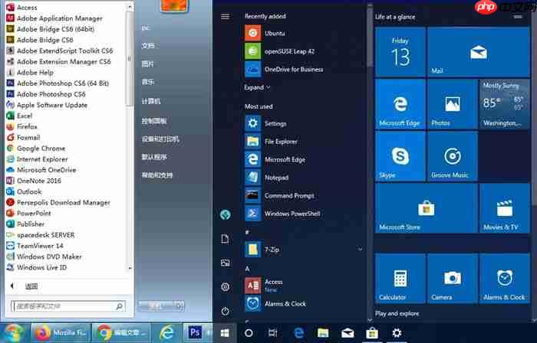Open Alarms & Clock in app list
Viewport: 537px width, 343px height.
click(x=274, y=304)
